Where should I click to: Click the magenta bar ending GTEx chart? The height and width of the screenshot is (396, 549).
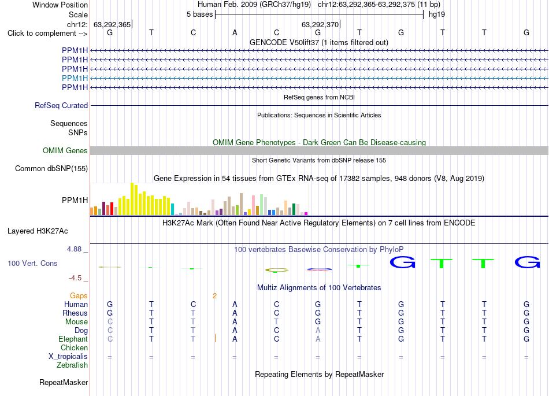coord(306,213)
